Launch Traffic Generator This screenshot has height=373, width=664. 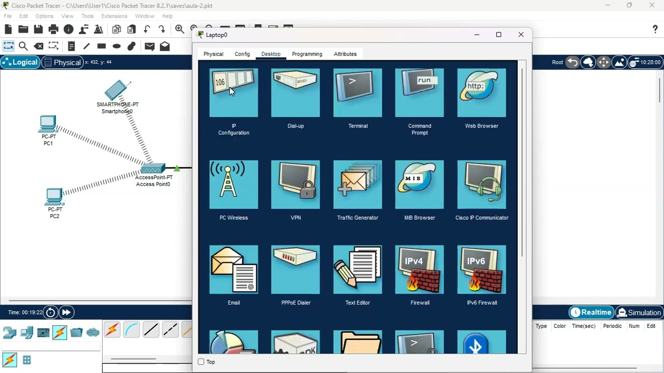coord(357,185)
